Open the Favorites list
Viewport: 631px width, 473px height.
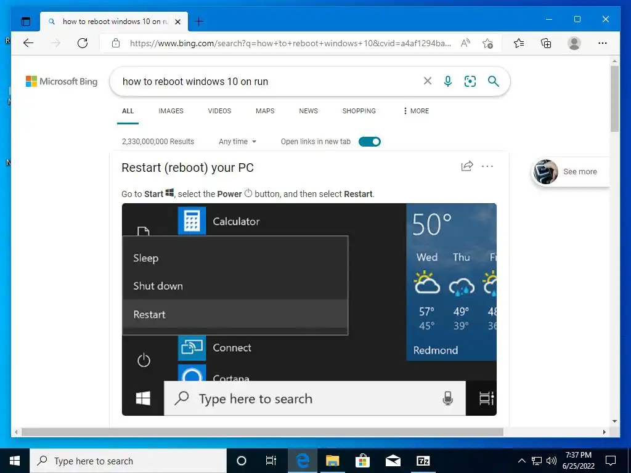(x=519, y=43)
